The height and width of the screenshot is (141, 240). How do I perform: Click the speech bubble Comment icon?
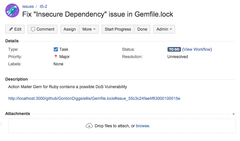point(33,29)
